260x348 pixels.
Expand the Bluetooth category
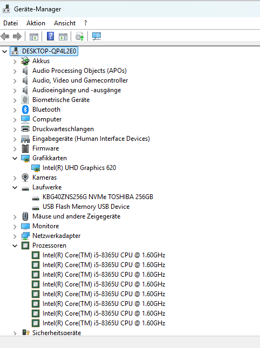point(15,110)
